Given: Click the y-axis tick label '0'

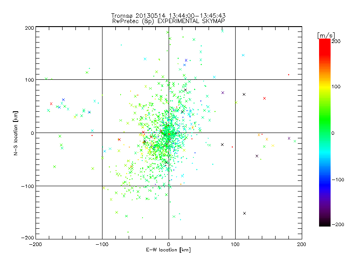Looking at the screenshot, I should pos(32,133).
